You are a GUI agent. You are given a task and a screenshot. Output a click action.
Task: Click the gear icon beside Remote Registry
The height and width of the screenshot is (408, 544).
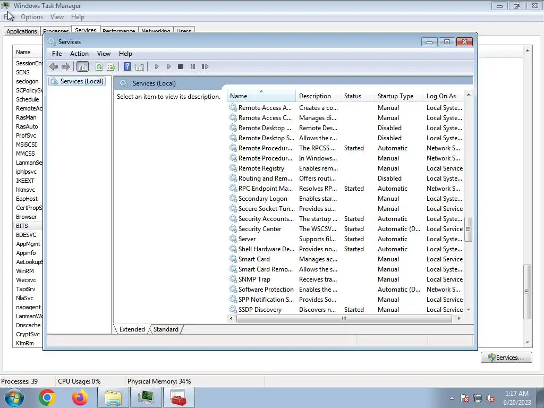[x=233, y=168]
